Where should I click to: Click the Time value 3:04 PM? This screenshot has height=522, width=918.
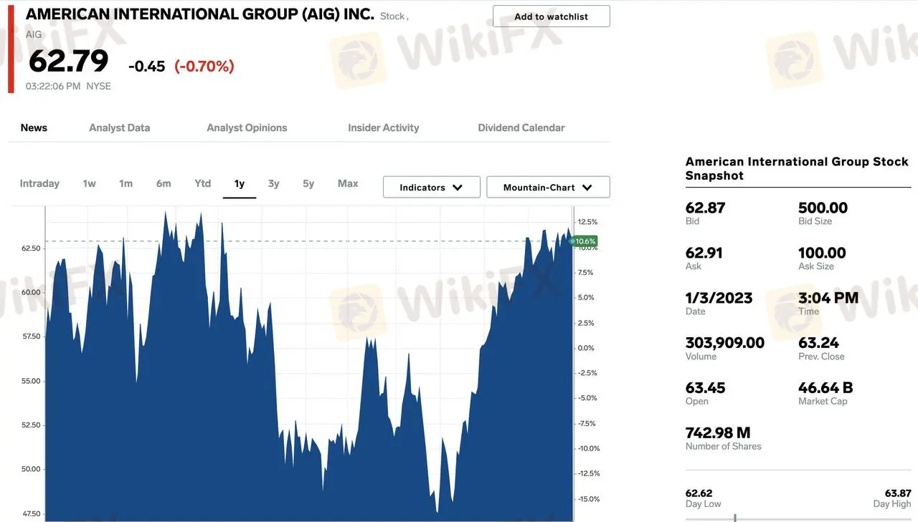coord(828,298)
